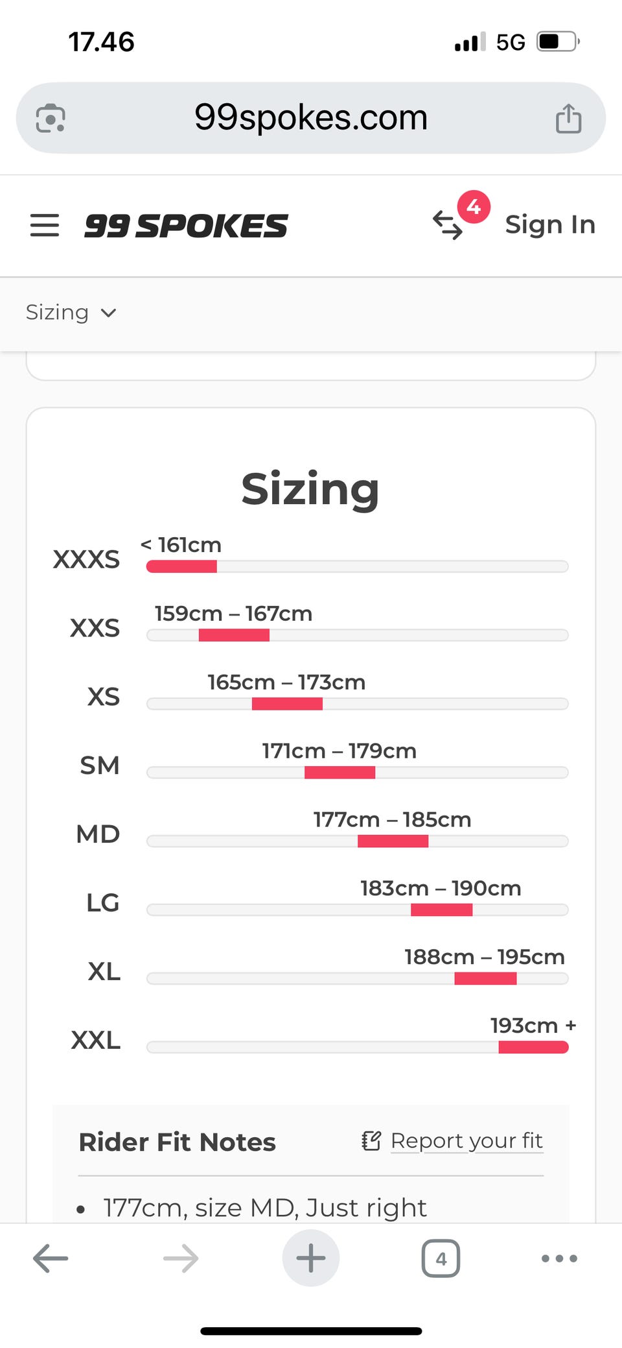Open the hamburger navigation menu
This screenshot has height=1348, width=622.
coord(45,225)
